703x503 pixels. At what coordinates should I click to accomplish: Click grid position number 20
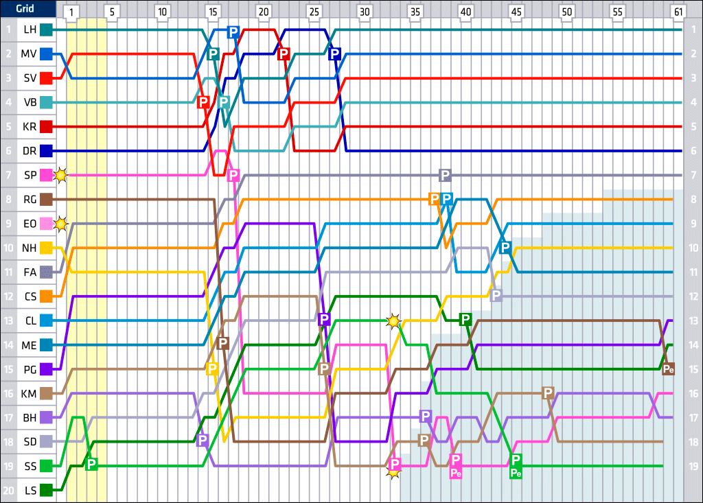(x=9, y=490)
